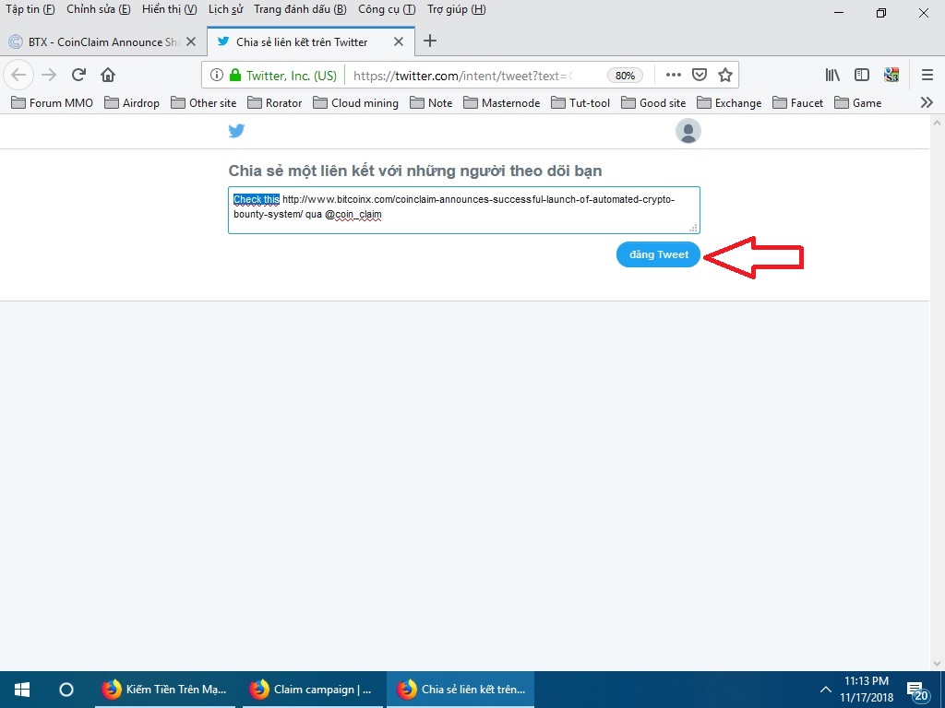Viewport: 945px width, 708px height.
Task: Open the Trang đánh dấu menu
Action: click(x=300, y=9)
